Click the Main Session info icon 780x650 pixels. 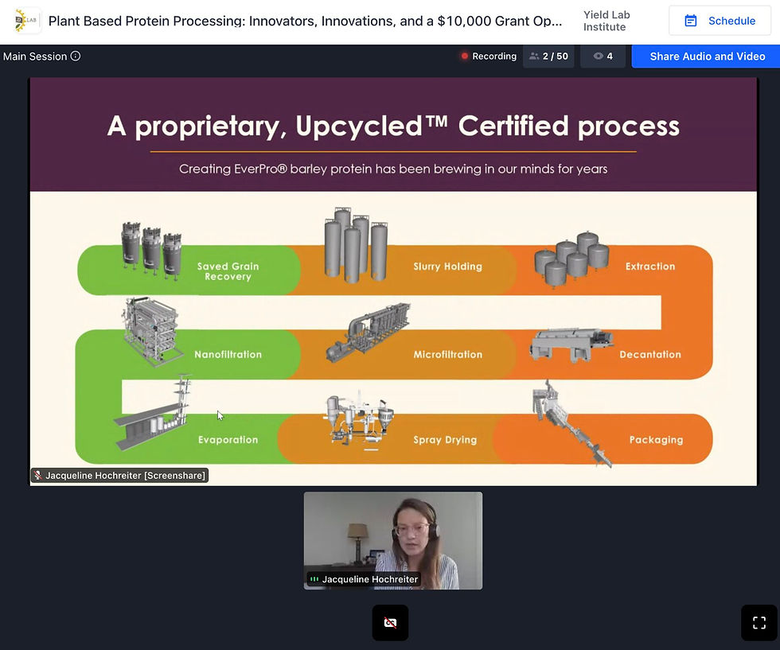click(x=76, y=56)
